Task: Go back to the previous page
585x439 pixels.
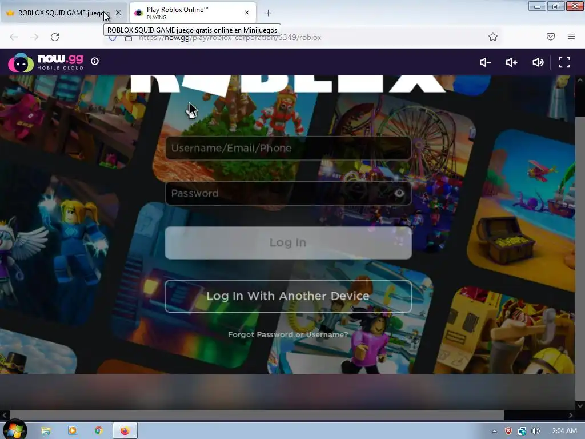Action: tap(14, 37)
